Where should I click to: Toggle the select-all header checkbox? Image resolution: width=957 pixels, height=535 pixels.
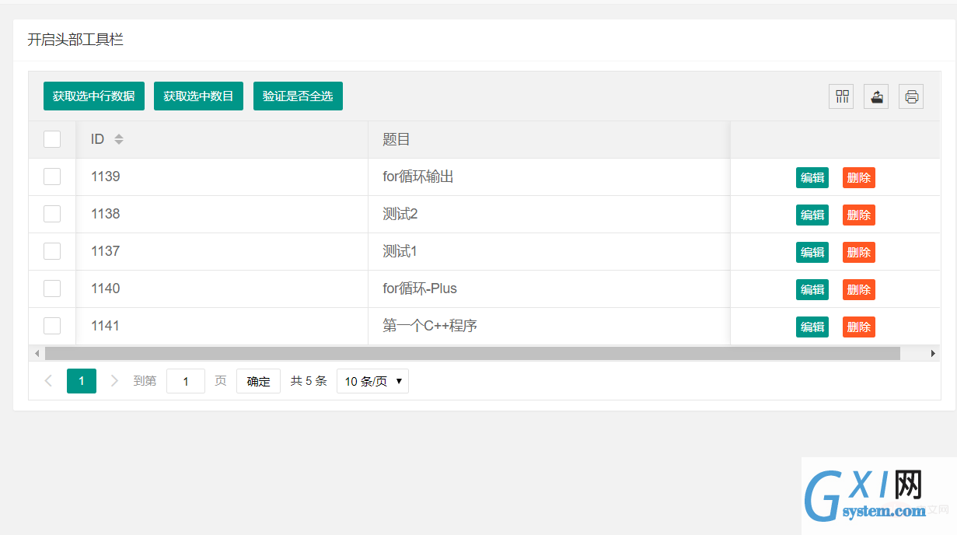point(52,139)
